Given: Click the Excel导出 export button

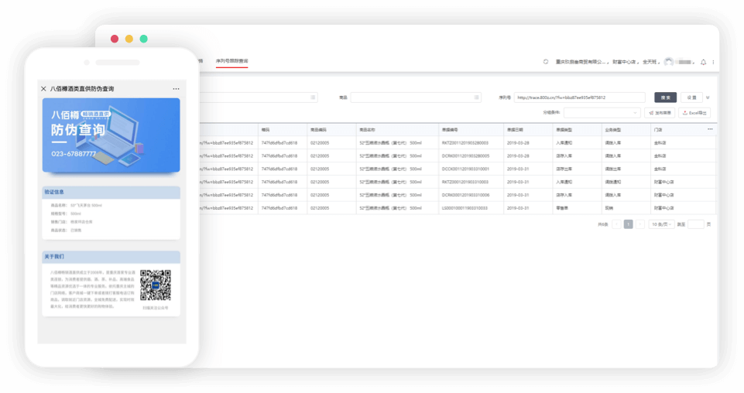Looking at the screenshot, I should (x=694, y=113).
